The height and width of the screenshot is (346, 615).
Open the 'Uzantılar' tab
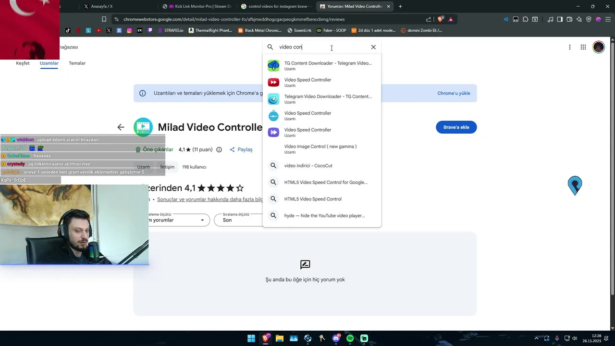click(49, 63)
